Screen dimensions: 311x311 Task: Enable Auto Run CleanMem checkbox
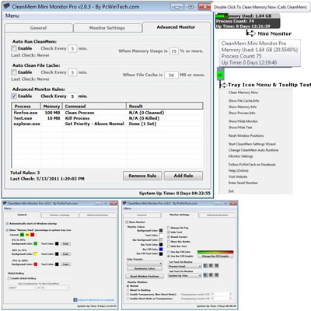pos(14,48)
